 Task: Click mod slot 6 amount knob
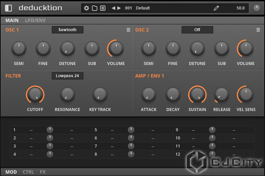(x=131, y=138)
